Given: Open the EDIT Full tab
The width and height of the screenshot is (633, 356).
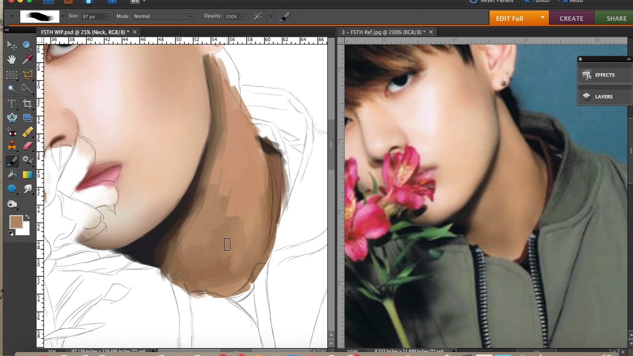Looking at the screenshot, I should (x=518, y=18).
